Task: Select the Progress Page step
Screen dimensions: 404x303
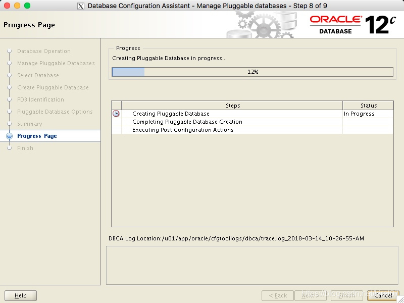Action: pos(37,136)
